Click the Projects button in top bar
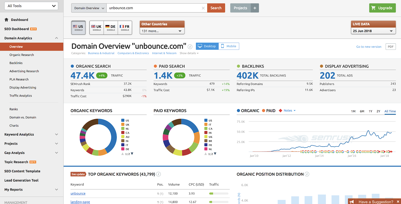401x204 pixels. (x=240, y=8)
